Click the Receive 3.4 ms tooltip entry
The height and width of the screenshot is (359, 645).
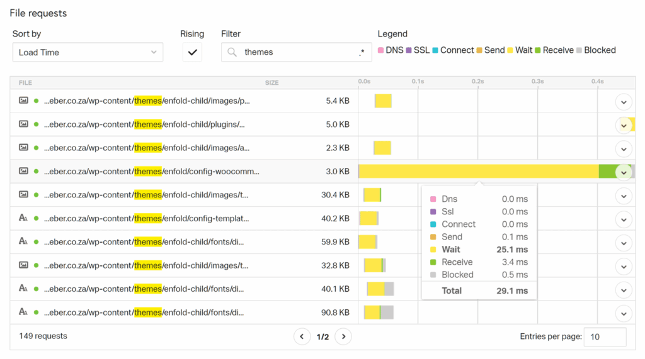coord(479,262)
